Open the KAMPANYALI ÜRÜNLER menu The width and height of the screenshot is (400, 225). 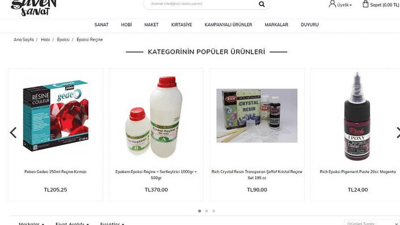(x=228, y=25)
